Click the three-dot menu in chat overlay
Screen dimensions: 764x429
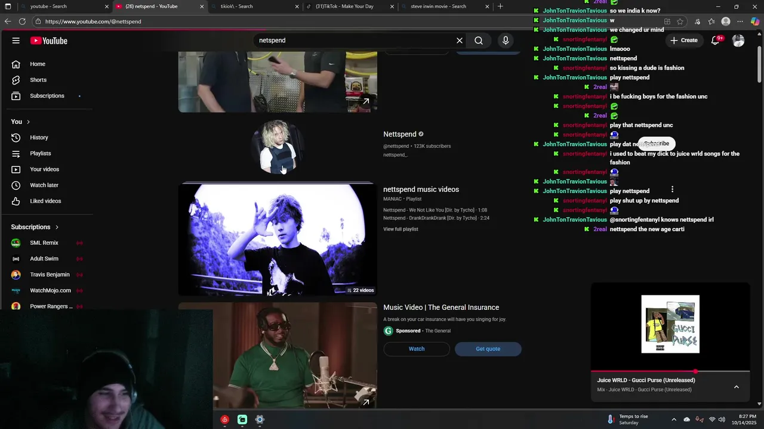coord(672,189)
